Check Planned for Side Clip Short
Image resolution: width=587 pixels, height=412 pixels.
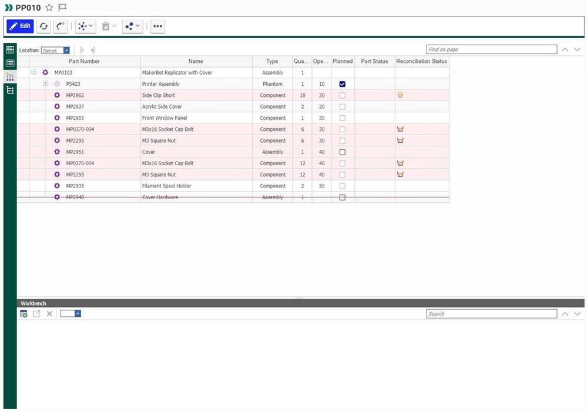coord(342,96)
